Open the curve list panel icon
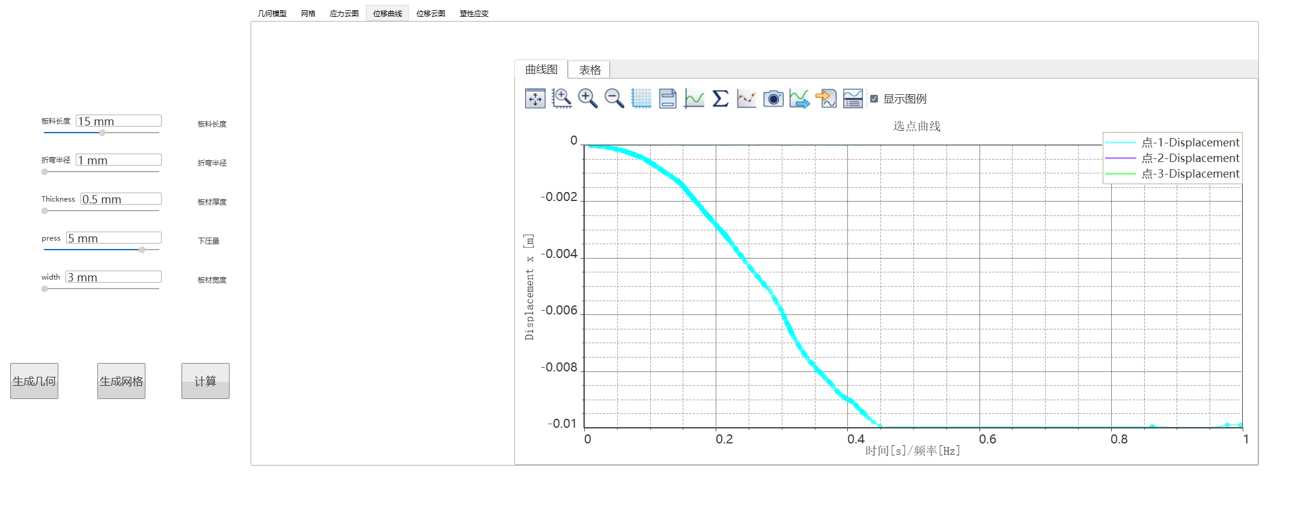Screen dimensions: 1289x525 point(853,98)
